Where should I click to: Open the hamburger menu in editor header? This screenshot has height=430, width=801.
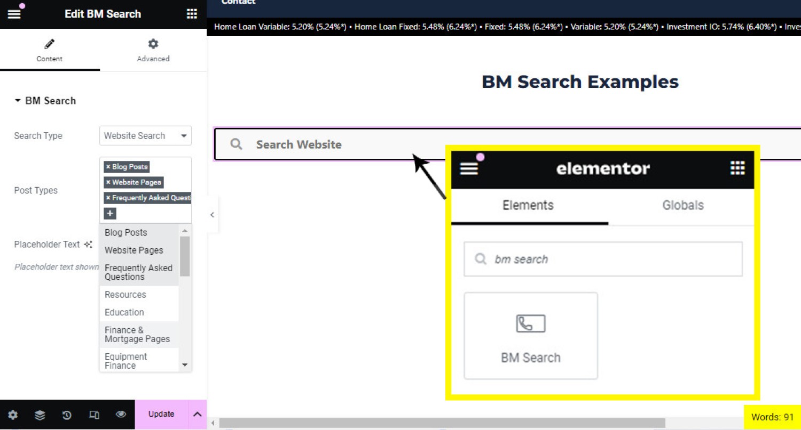coord(14,14)
